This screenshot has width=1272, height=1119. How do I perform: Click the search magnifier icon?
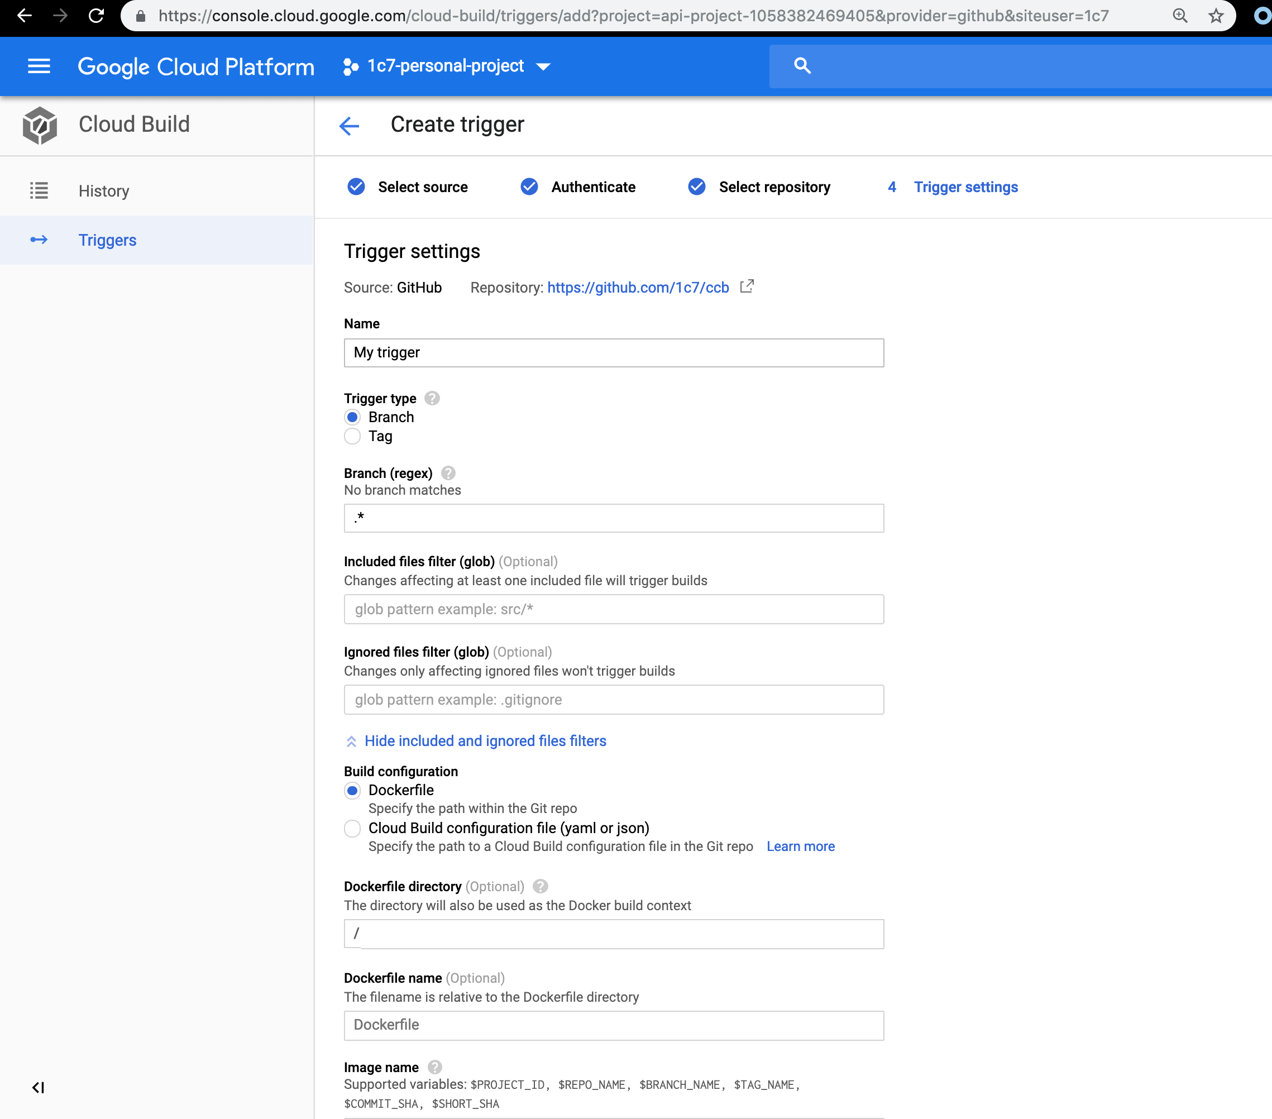click(x=802, y=66)
